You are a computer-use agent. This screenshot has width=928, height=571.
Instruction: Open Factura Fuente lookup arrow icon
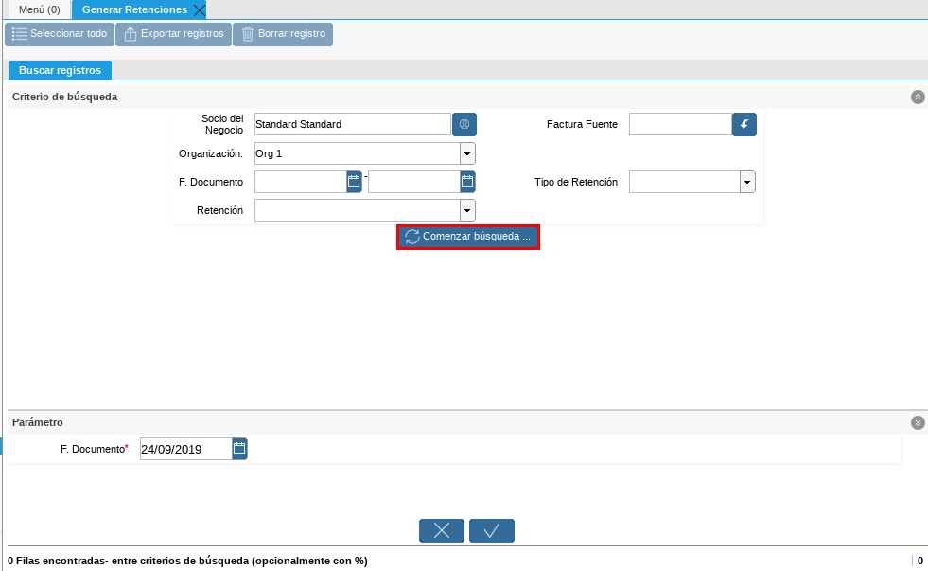tap(744, 124)
